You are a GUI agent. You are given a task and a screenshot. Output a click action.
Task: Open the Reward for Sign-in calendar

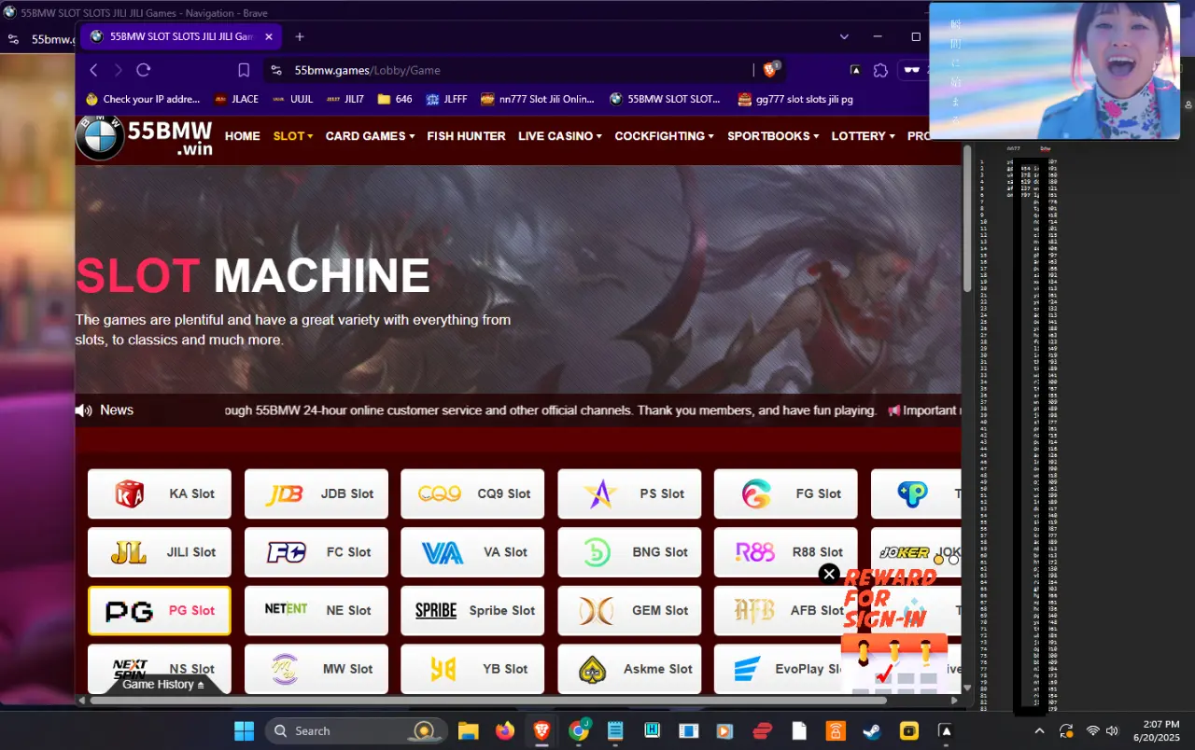(x=894, y=662)
